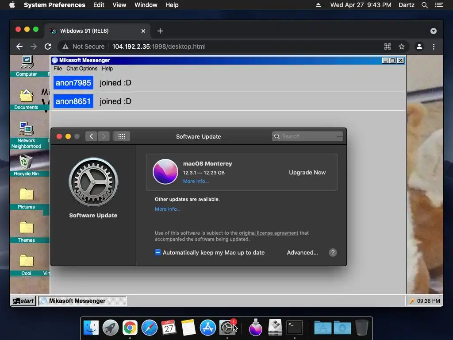453x340 pixels.
Task: Open Advanced software update options
Action: 302,252
